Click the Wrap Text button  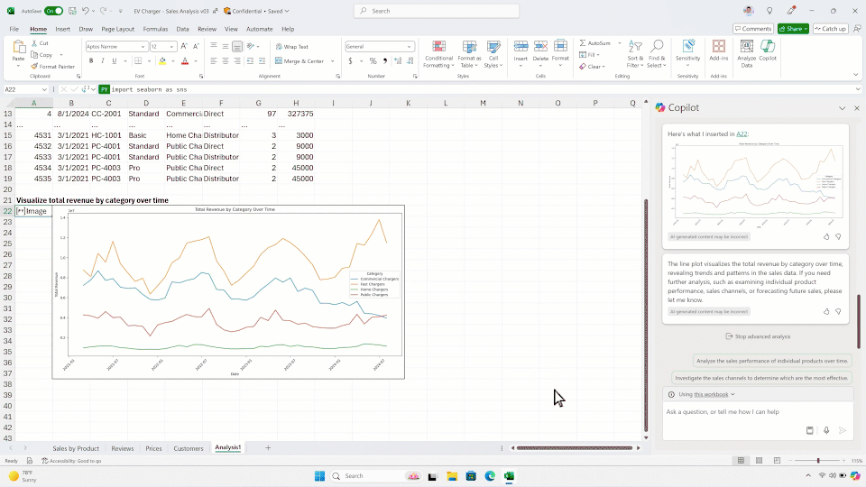pos(291,46)
